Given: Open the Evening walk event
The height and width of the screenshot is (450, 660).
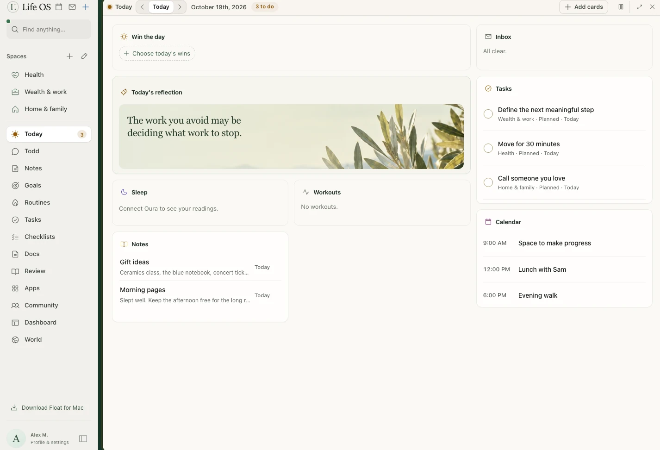Looking at the screenshot, I should coord(564,295).
